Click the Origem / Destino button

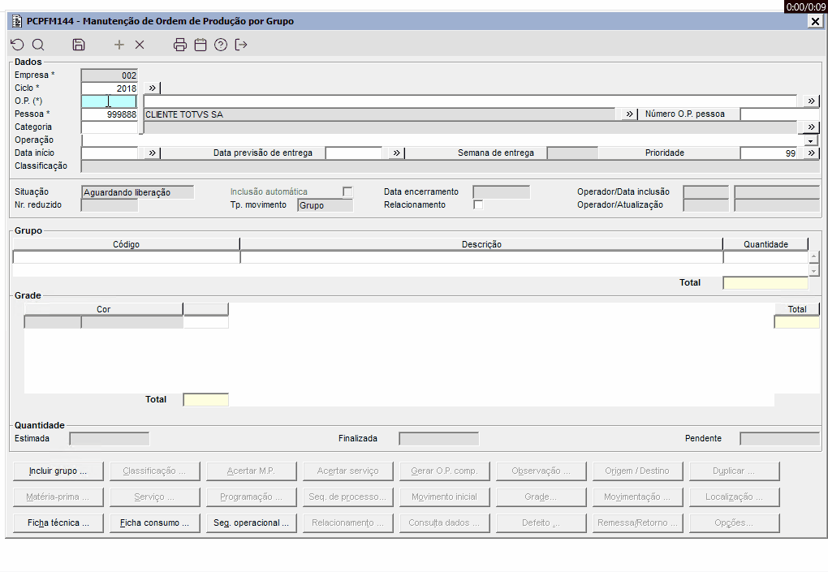[637, 471]
